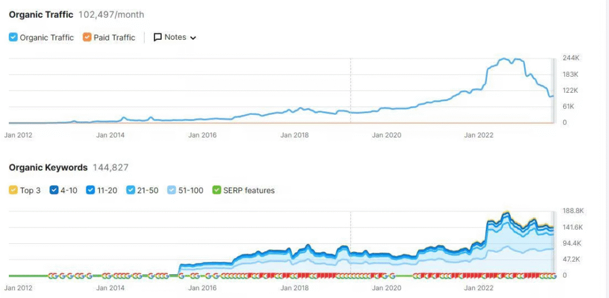
Task: Click the dashed vertical marker in traffic chart
Action: click(350, 89)
